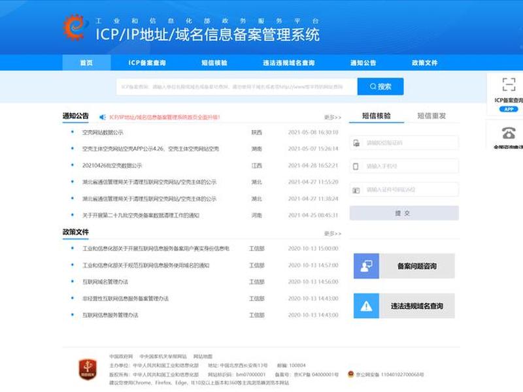Image resolution: width=523 pixels, height=392 pixels.
Task: Open the 通知公告 navigation tab
Action: coord(363,62)
